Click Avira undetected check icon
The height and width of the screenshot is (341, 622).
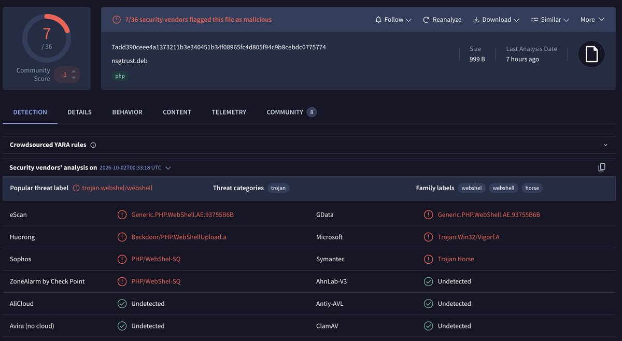(x=122, y=326)
